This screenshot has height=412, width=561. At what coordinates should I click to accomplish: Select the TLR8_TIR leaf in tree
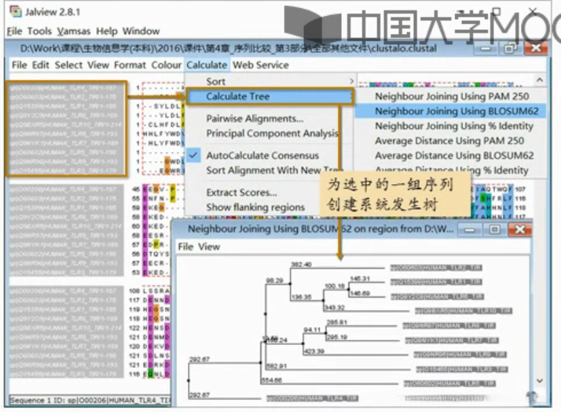(449, 326)
